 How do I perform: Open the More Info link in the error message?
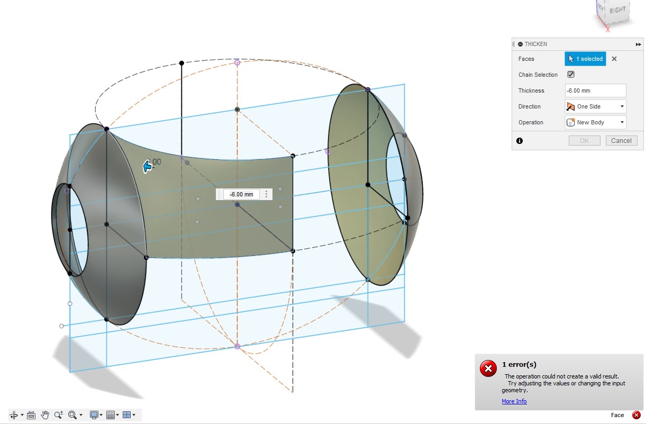514,401
